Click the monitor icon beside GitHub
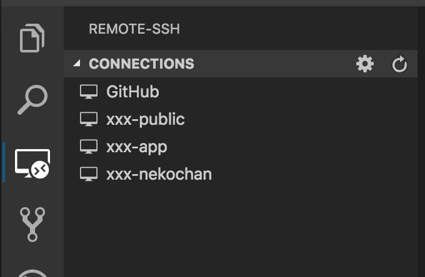 click(x=89, y=92)
